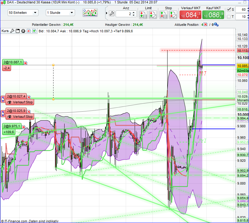Image resolution: width=249 pixels, height=223 pixels.
Task: Click the first Limit order icon
Action: tap(143, 15)
